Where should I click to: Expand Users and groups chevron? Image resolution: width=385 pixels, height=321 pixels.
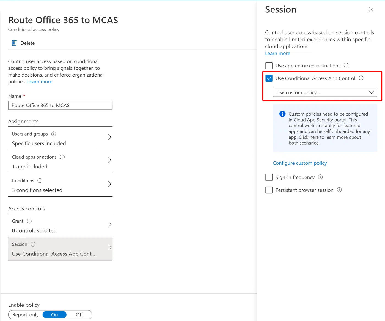coord(110,137)
